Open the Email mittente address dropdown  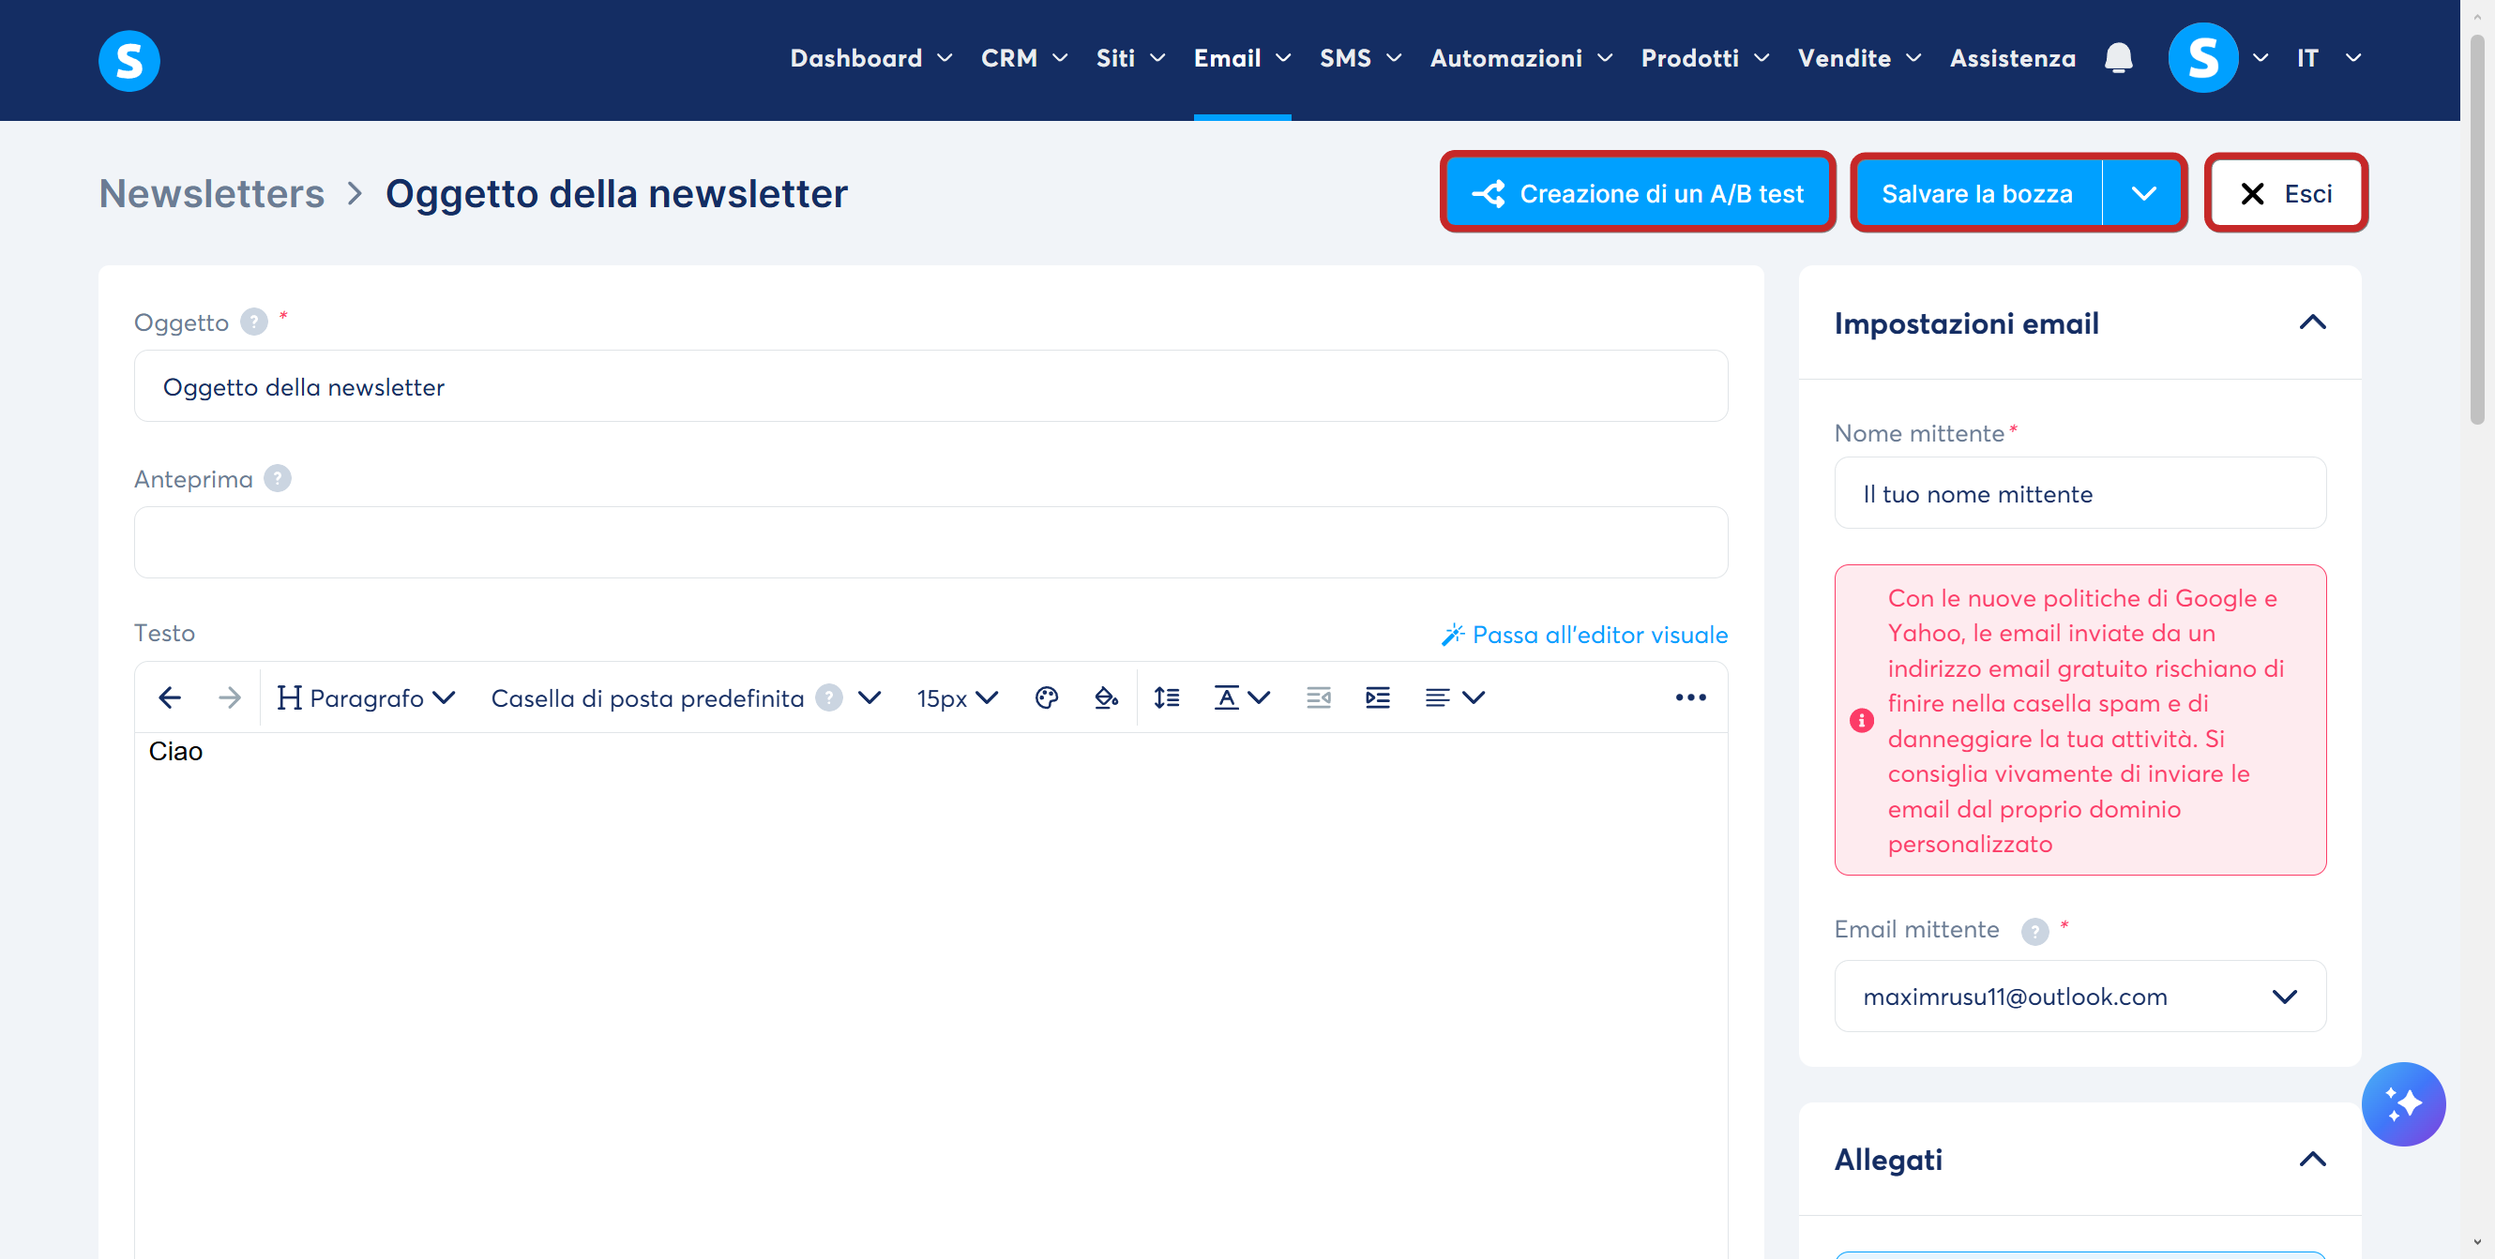(x=2079, y=996)
